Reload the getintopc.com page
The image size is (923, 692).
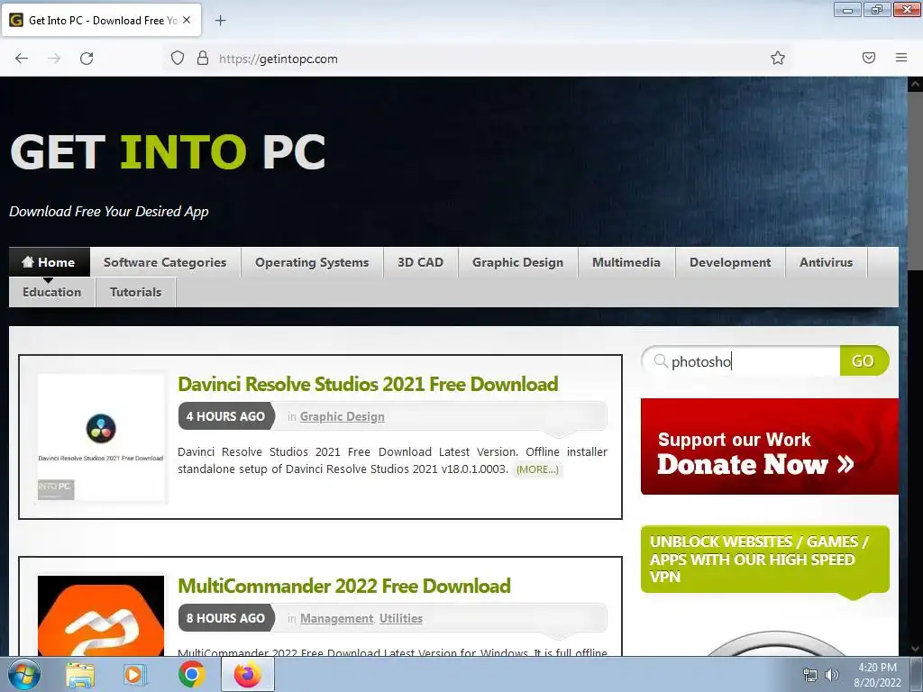pyautogui.click(x=87, y=59)
